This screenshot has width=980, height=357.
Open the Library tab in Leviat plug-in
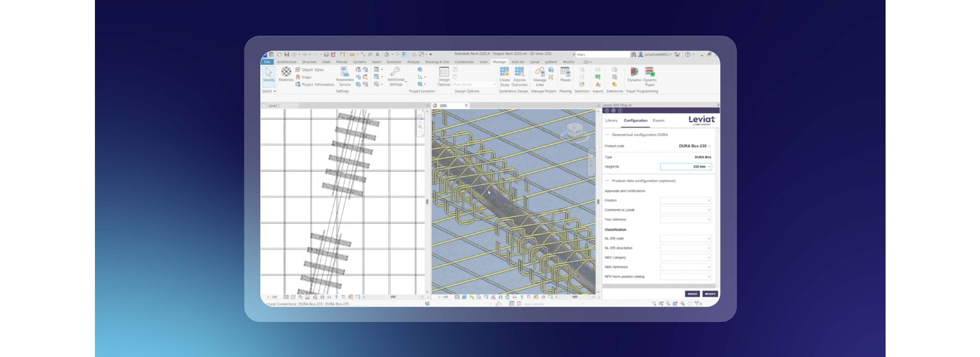click(x=611, y=120)
